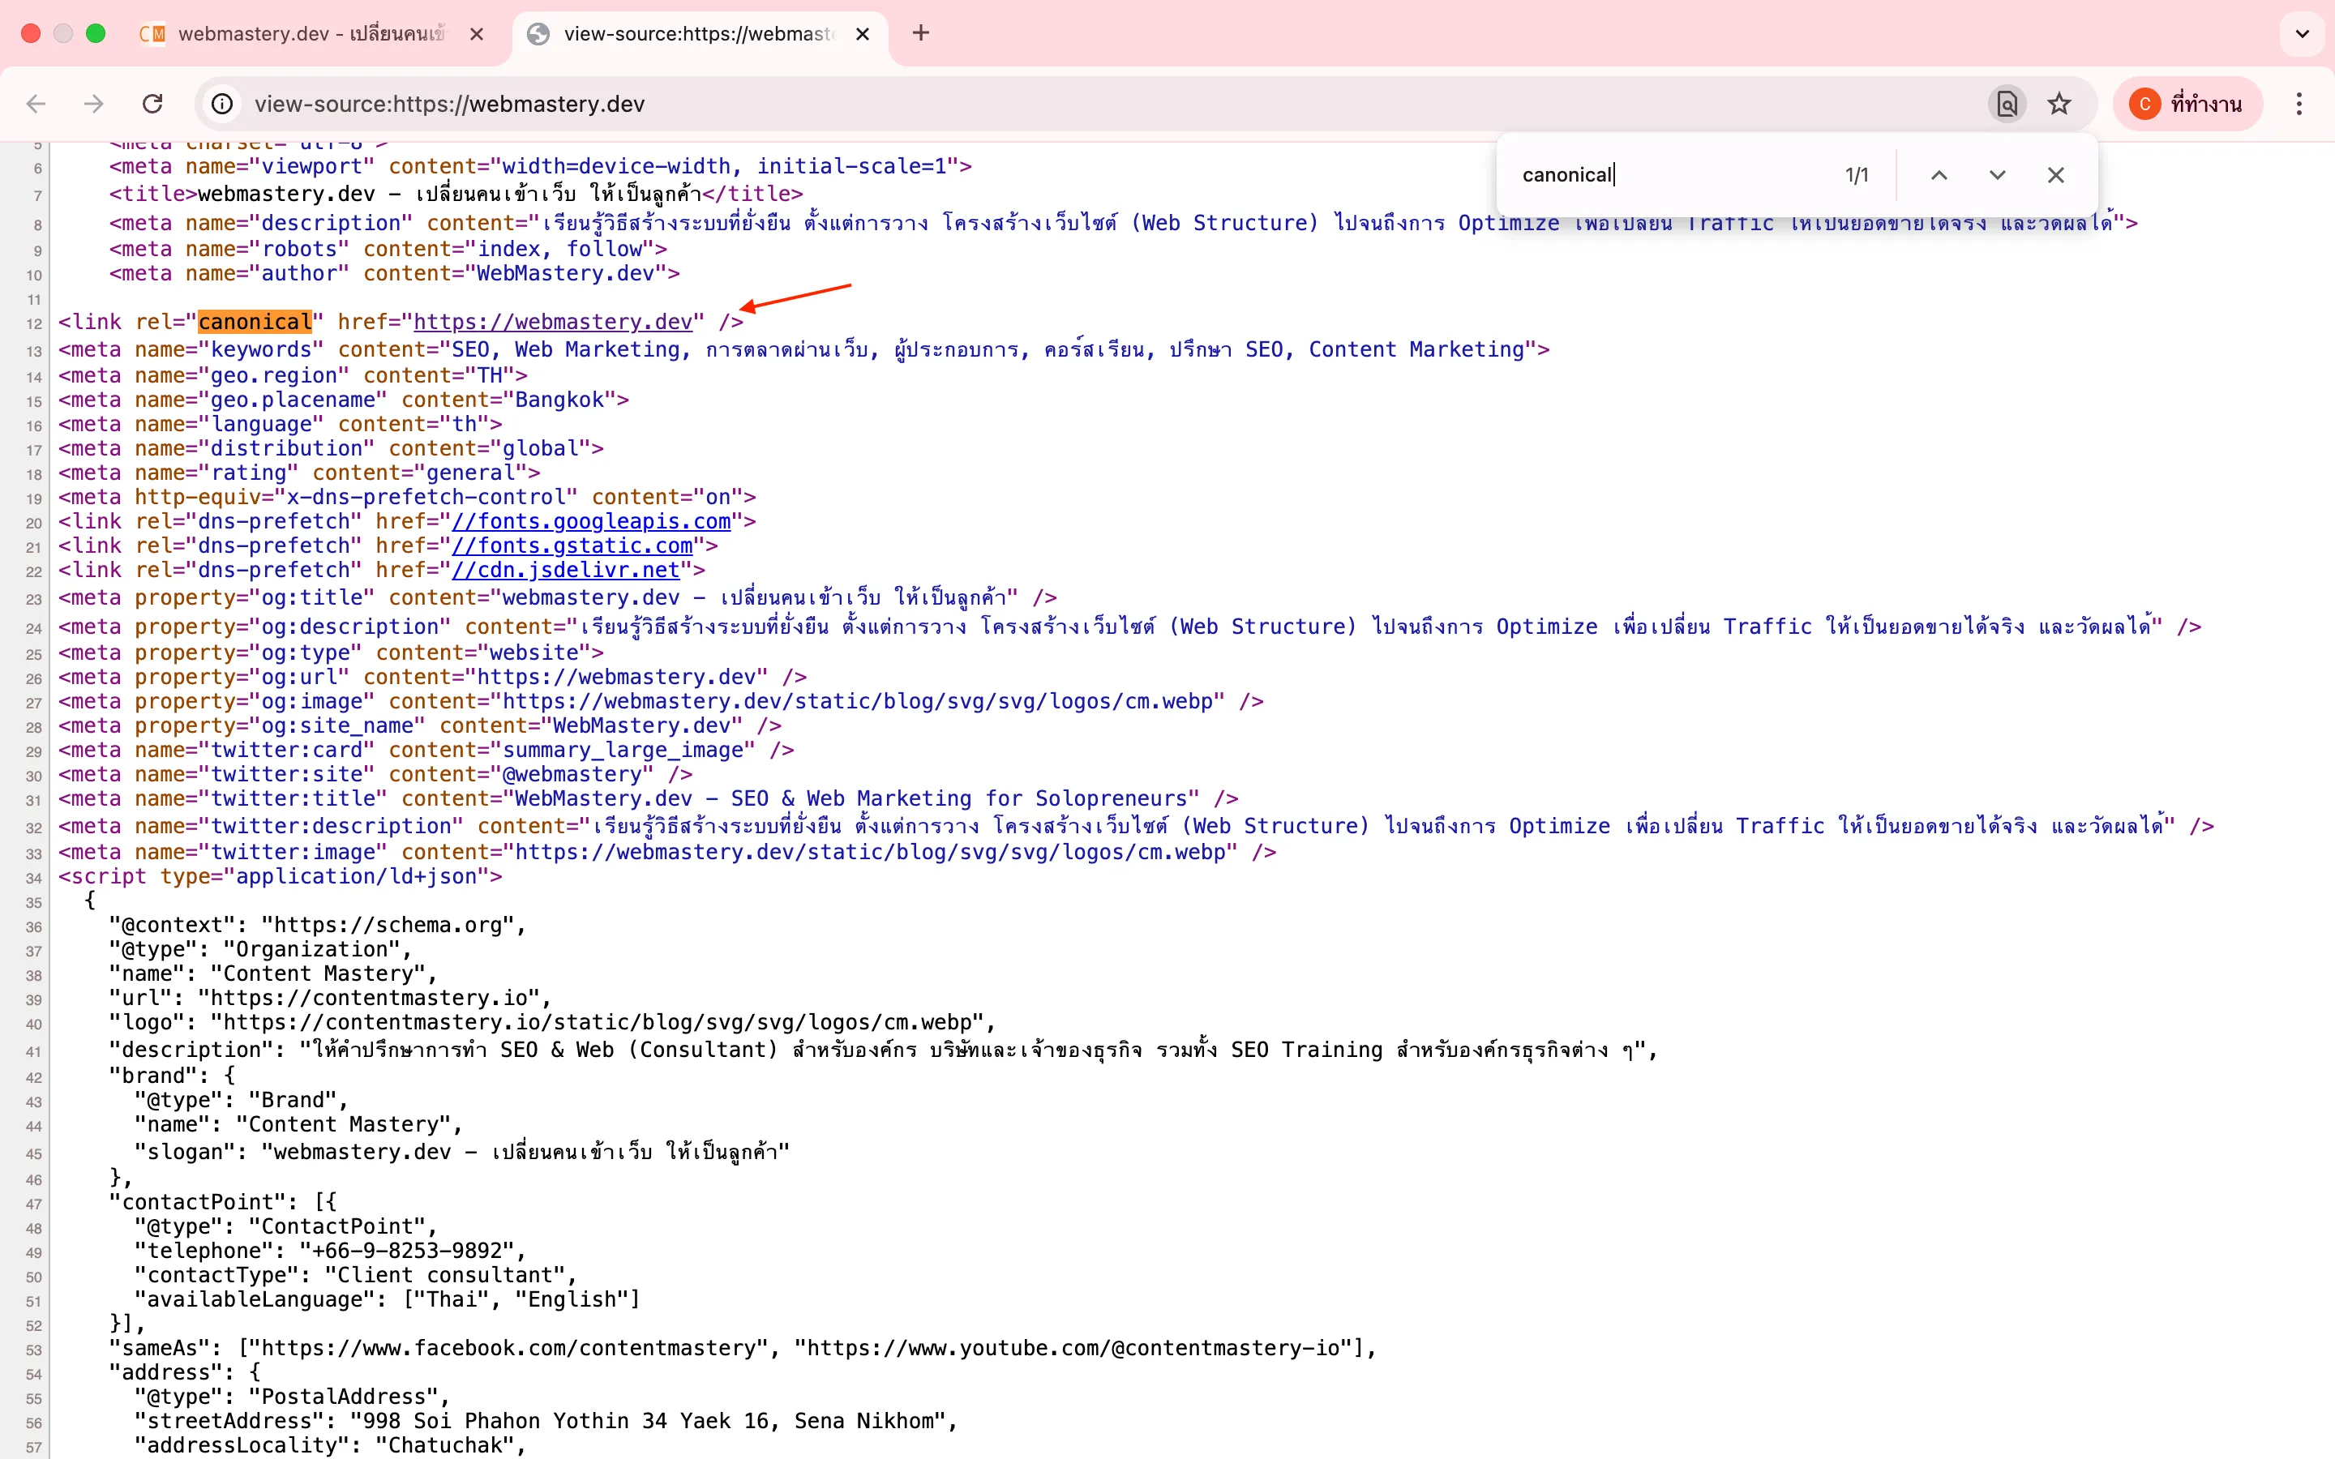Click the back navigation arrow
The height and width of the screenshot is (1459, 2335).
coord(36,103)
